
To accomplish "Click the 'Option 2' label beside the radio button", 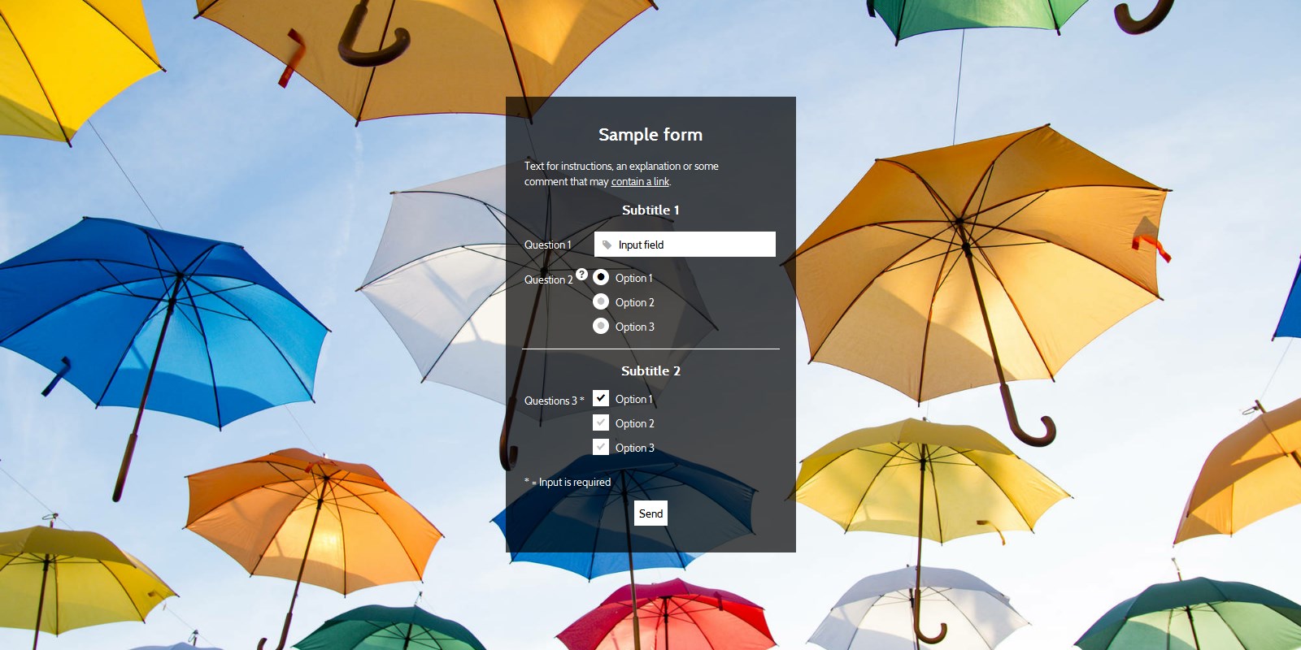I will tap(634, 302).
